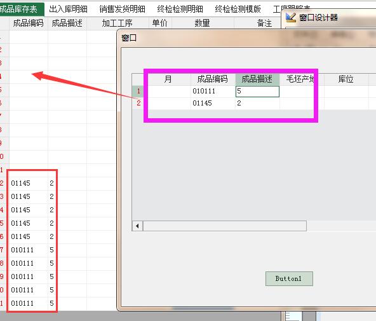The width and height of the screenshot is (376, 321).
Task: Select the cell with code 01145 in window grid
Action: 213,103
